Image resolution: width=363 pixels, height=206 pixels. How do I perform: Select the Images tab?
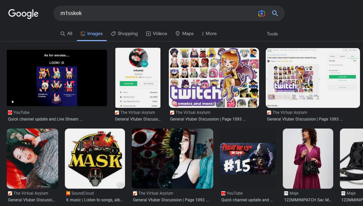(92, 33)
